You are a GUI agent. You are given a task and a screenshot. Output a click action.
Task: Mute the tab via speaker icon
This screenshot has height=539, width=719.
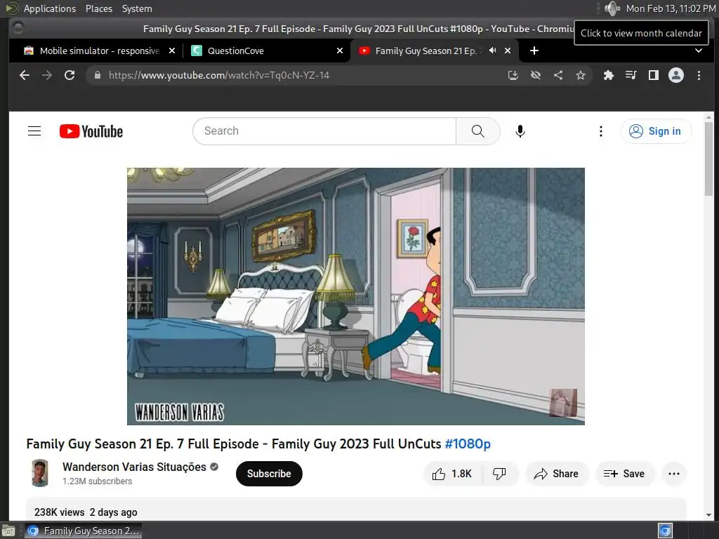(x=493, y=51)
